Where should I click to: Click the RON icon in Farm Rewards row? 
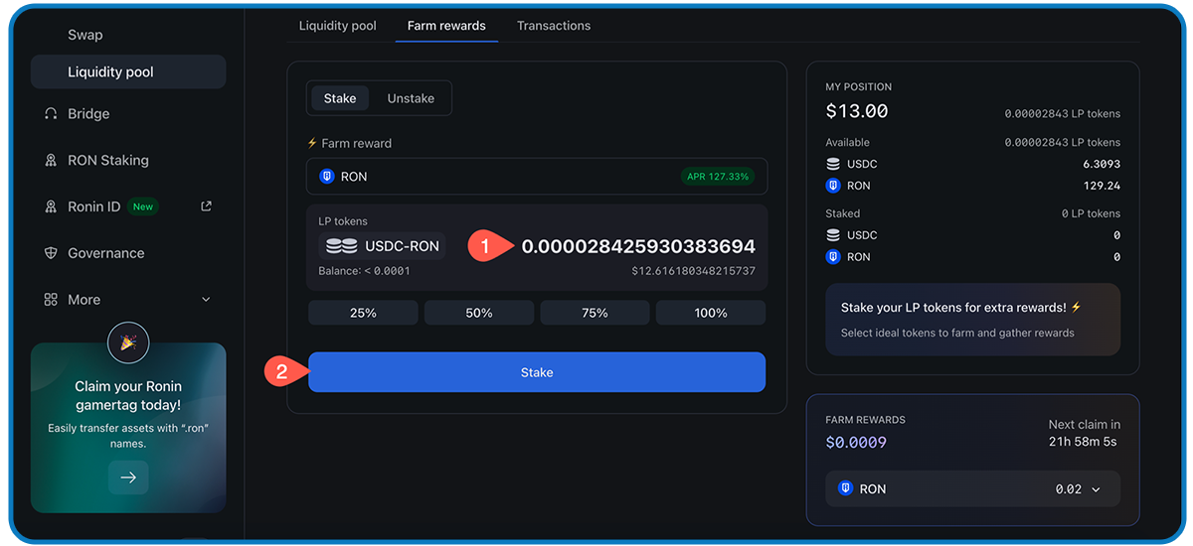pyautogui.click(x=846, y=488)
